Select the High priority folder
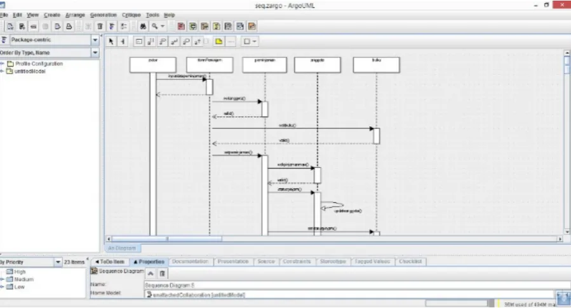The height and width of the screenshot is (308, 571). (x=17, y=272)
